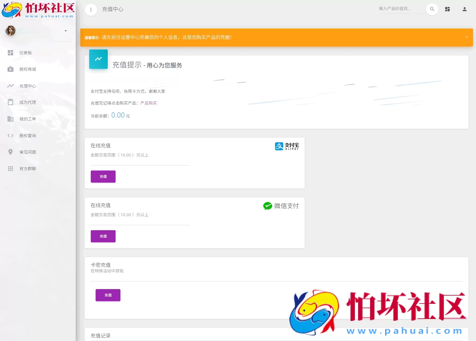This screenshot has width=476, height=341.
Task: Click the Alipay 支付宝 logo
Action: [287, 146]
